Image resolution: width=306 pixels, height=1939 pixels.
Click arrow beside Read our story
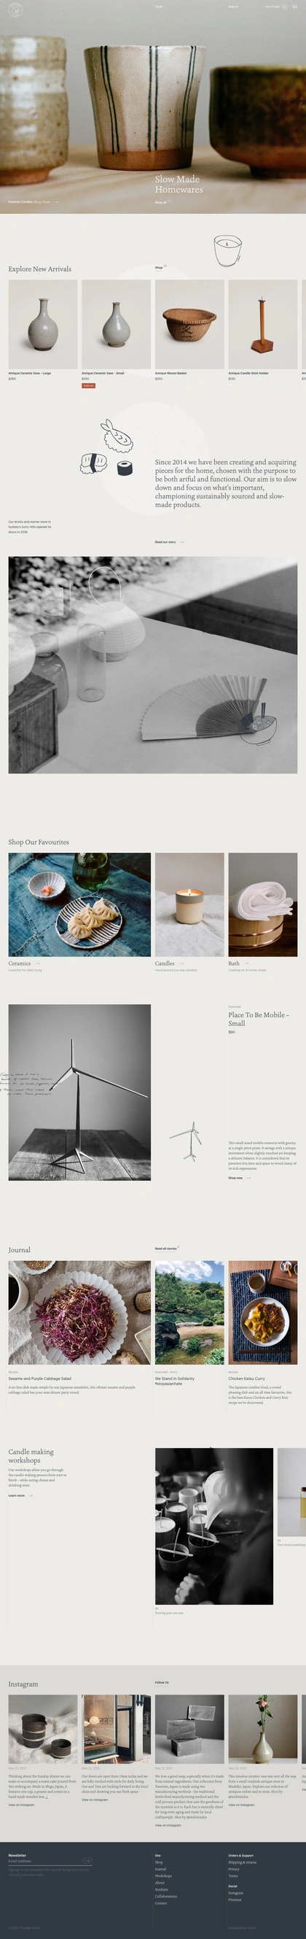[181, 542]
